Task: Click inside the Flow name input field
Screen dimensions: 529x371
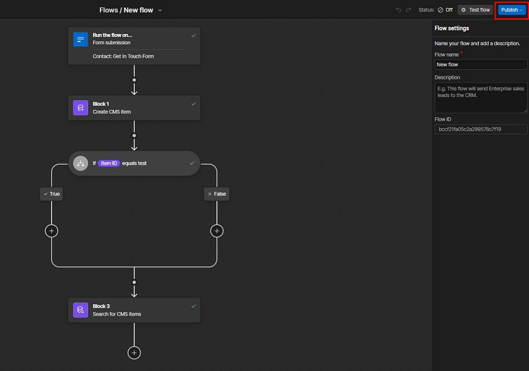Action: click(x=480, y=64)
